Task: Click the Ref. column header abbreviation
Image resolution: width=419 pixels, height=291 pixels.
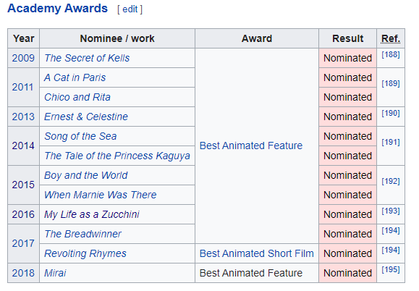Action: click(x=391, y=38)
